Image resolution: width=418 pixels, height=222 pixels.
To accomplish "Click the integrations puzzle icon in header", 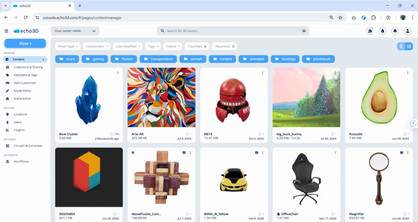I will click(x=370, y=31).
